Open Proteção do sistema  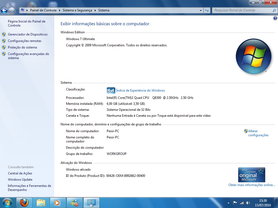[x=22, y=47]
